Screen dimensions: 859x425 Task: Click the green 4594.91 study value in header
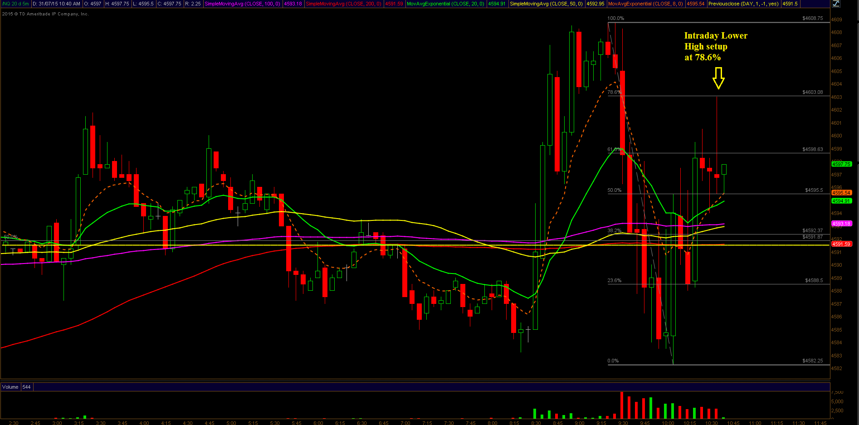(x=497, y=4)
